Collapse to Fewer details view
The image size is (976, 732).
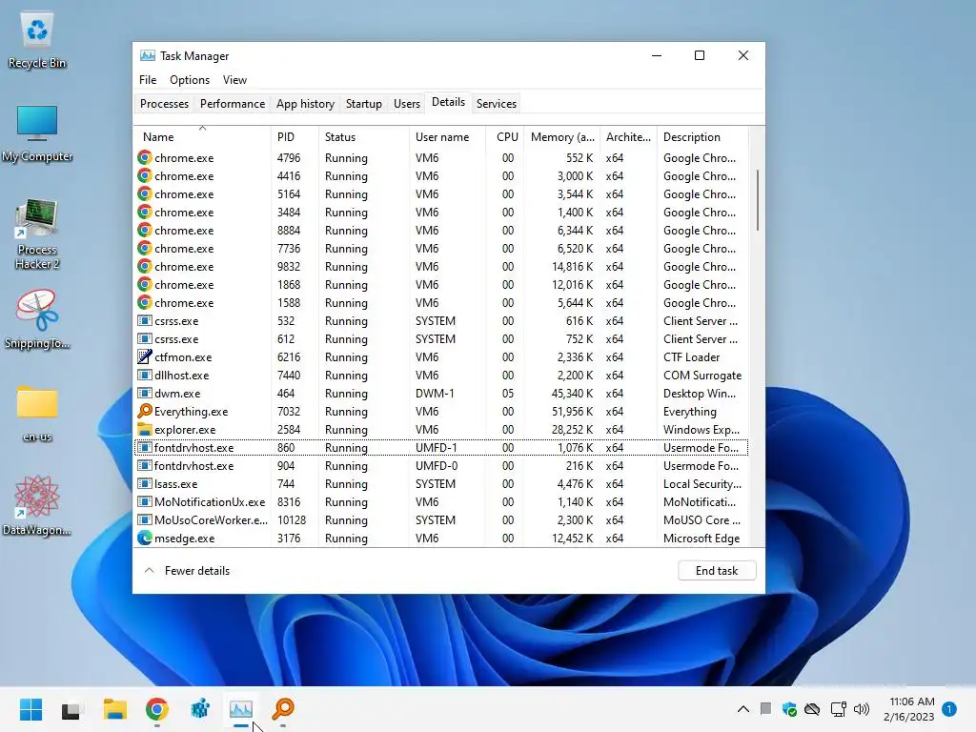click(x=187, y=571)
